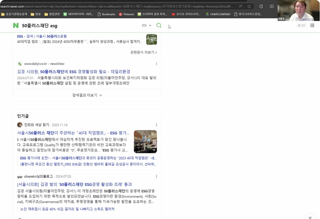Viewport: 320px width, 219px height.
Task: Open the 공공기관정보공개 bookmark folder
Action: click(14, 14)
